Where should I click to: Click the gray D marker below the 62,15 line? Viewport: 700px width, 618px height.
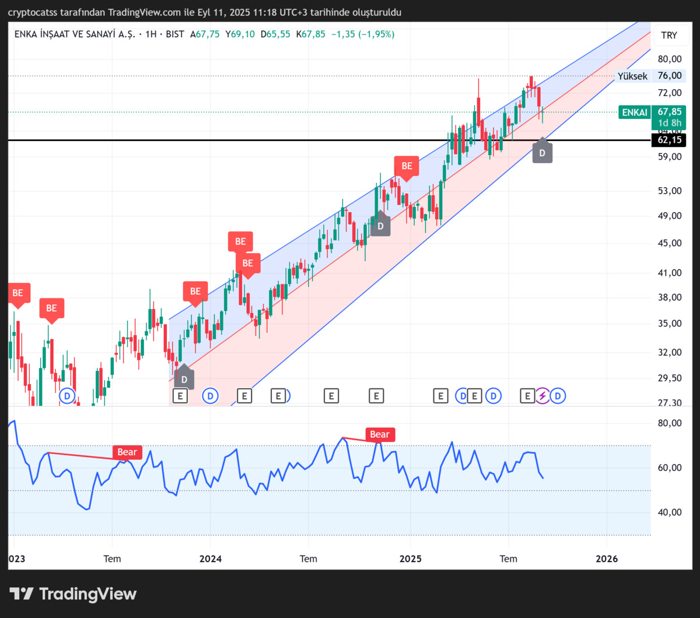click(542, 151)
